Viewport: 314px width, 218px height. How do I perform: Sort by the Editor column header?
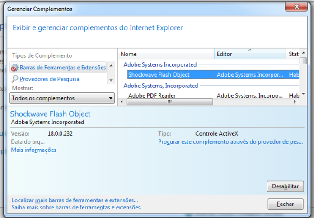point(250,54)
